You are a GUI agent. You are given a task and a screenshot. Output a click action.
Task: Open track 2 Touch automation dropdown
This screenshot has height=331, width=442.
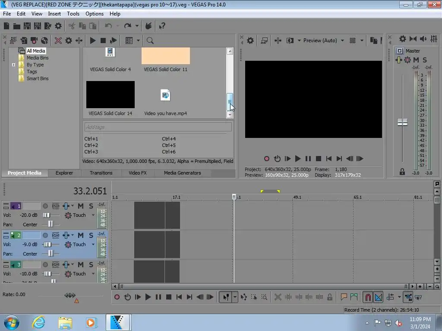click(x=93, y=244)
